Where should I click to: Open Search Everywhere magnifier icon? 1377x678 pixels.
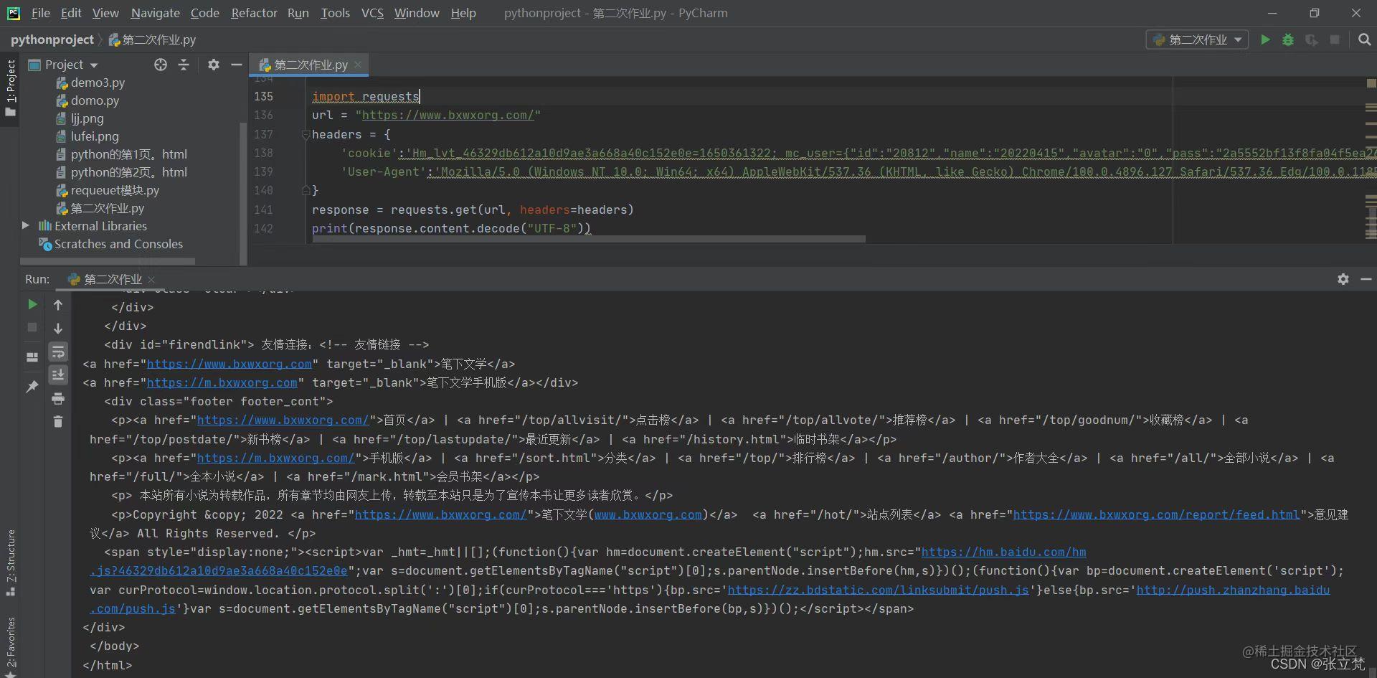click(x=1365, y=40)
